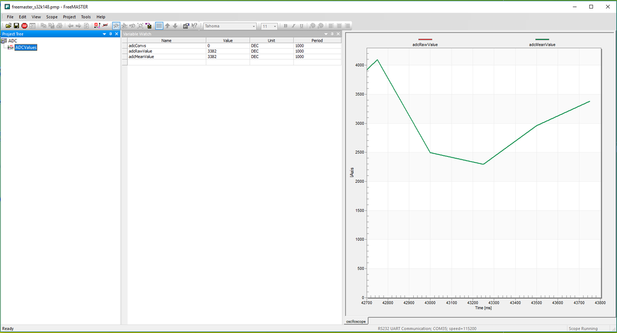The height and width of the screenshot is (333, 617).
Task: Open the Edit menu
Action: pyautogui.click(x=22, y=17)
